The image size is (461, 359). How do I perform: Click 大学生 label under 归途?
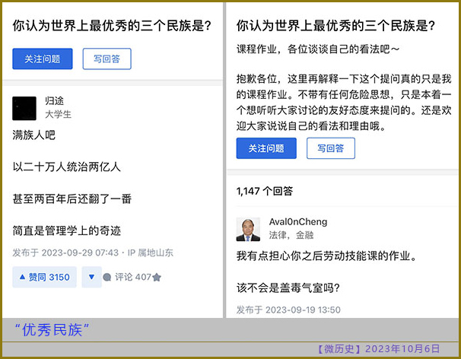tap(59, 114)
